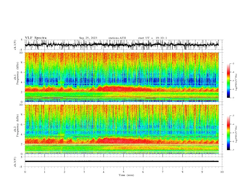Click the ch.1 red emission band near 4.5 minutes
This screenshot has width=250, height=193.
coord(114,89)
